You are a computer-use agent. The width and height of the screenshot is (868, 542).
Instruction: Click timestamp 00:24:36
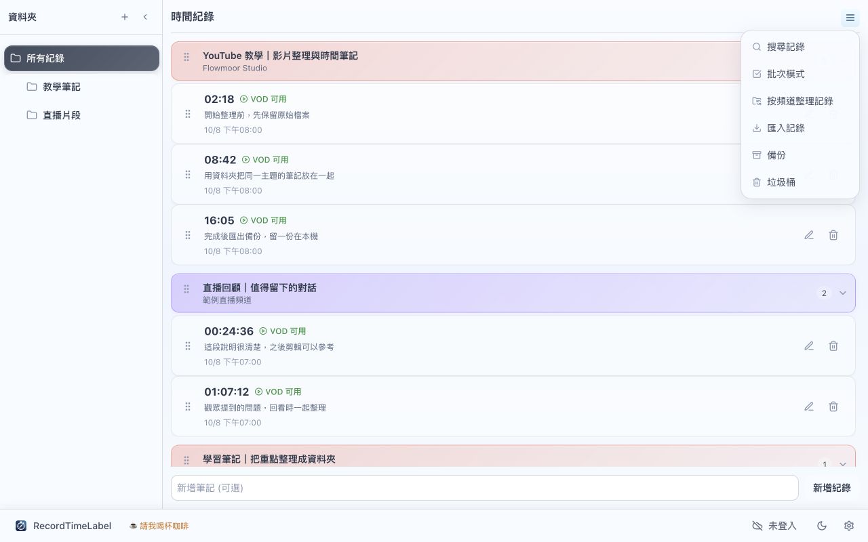(x=229, y=331)
